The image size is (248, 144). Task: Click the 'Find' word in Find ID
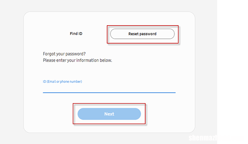click(74, 34)
